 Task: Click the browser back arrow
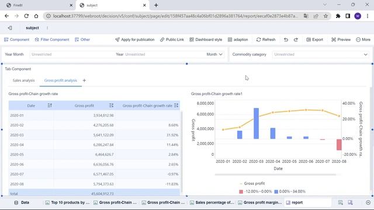6,16
